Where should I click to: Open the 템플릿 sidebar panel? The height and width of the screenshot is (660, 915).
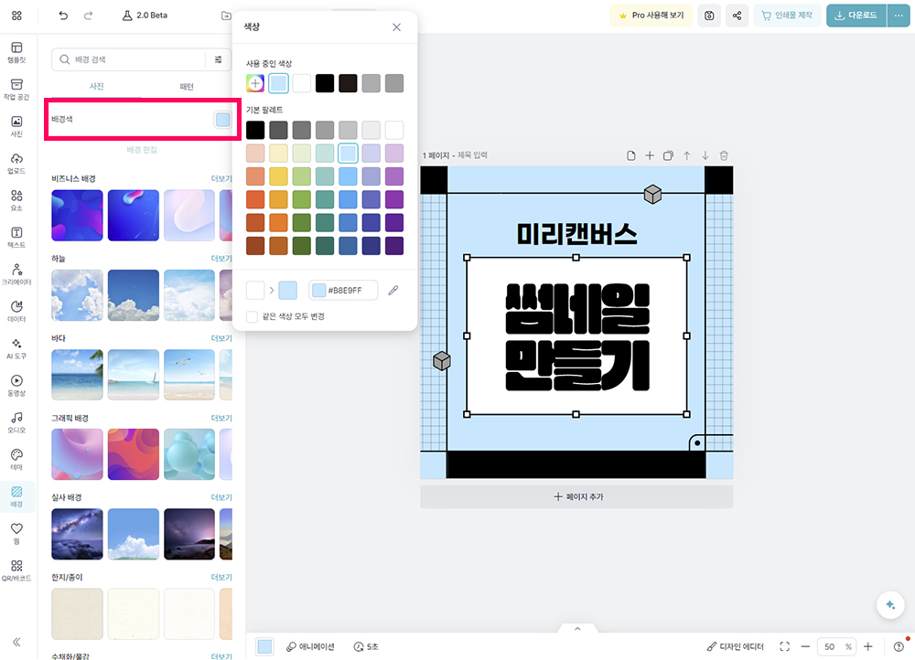click(x=16, y=52)
